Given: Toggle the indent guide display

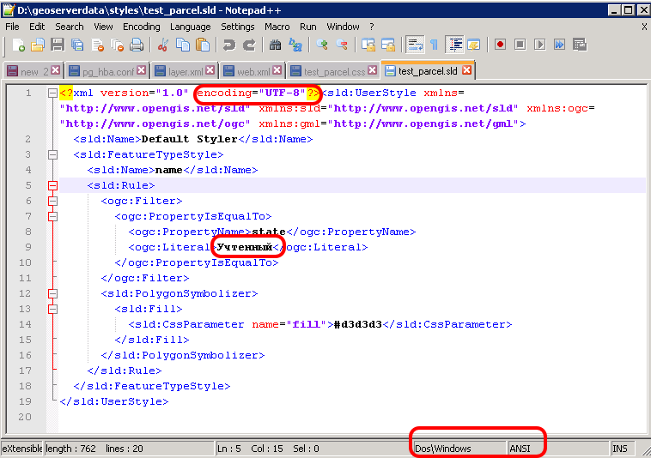Looking at the screenshot, I should (455, 45).
